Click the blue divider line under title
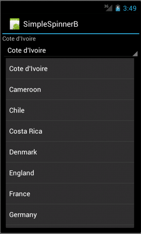 coord(71,34)
